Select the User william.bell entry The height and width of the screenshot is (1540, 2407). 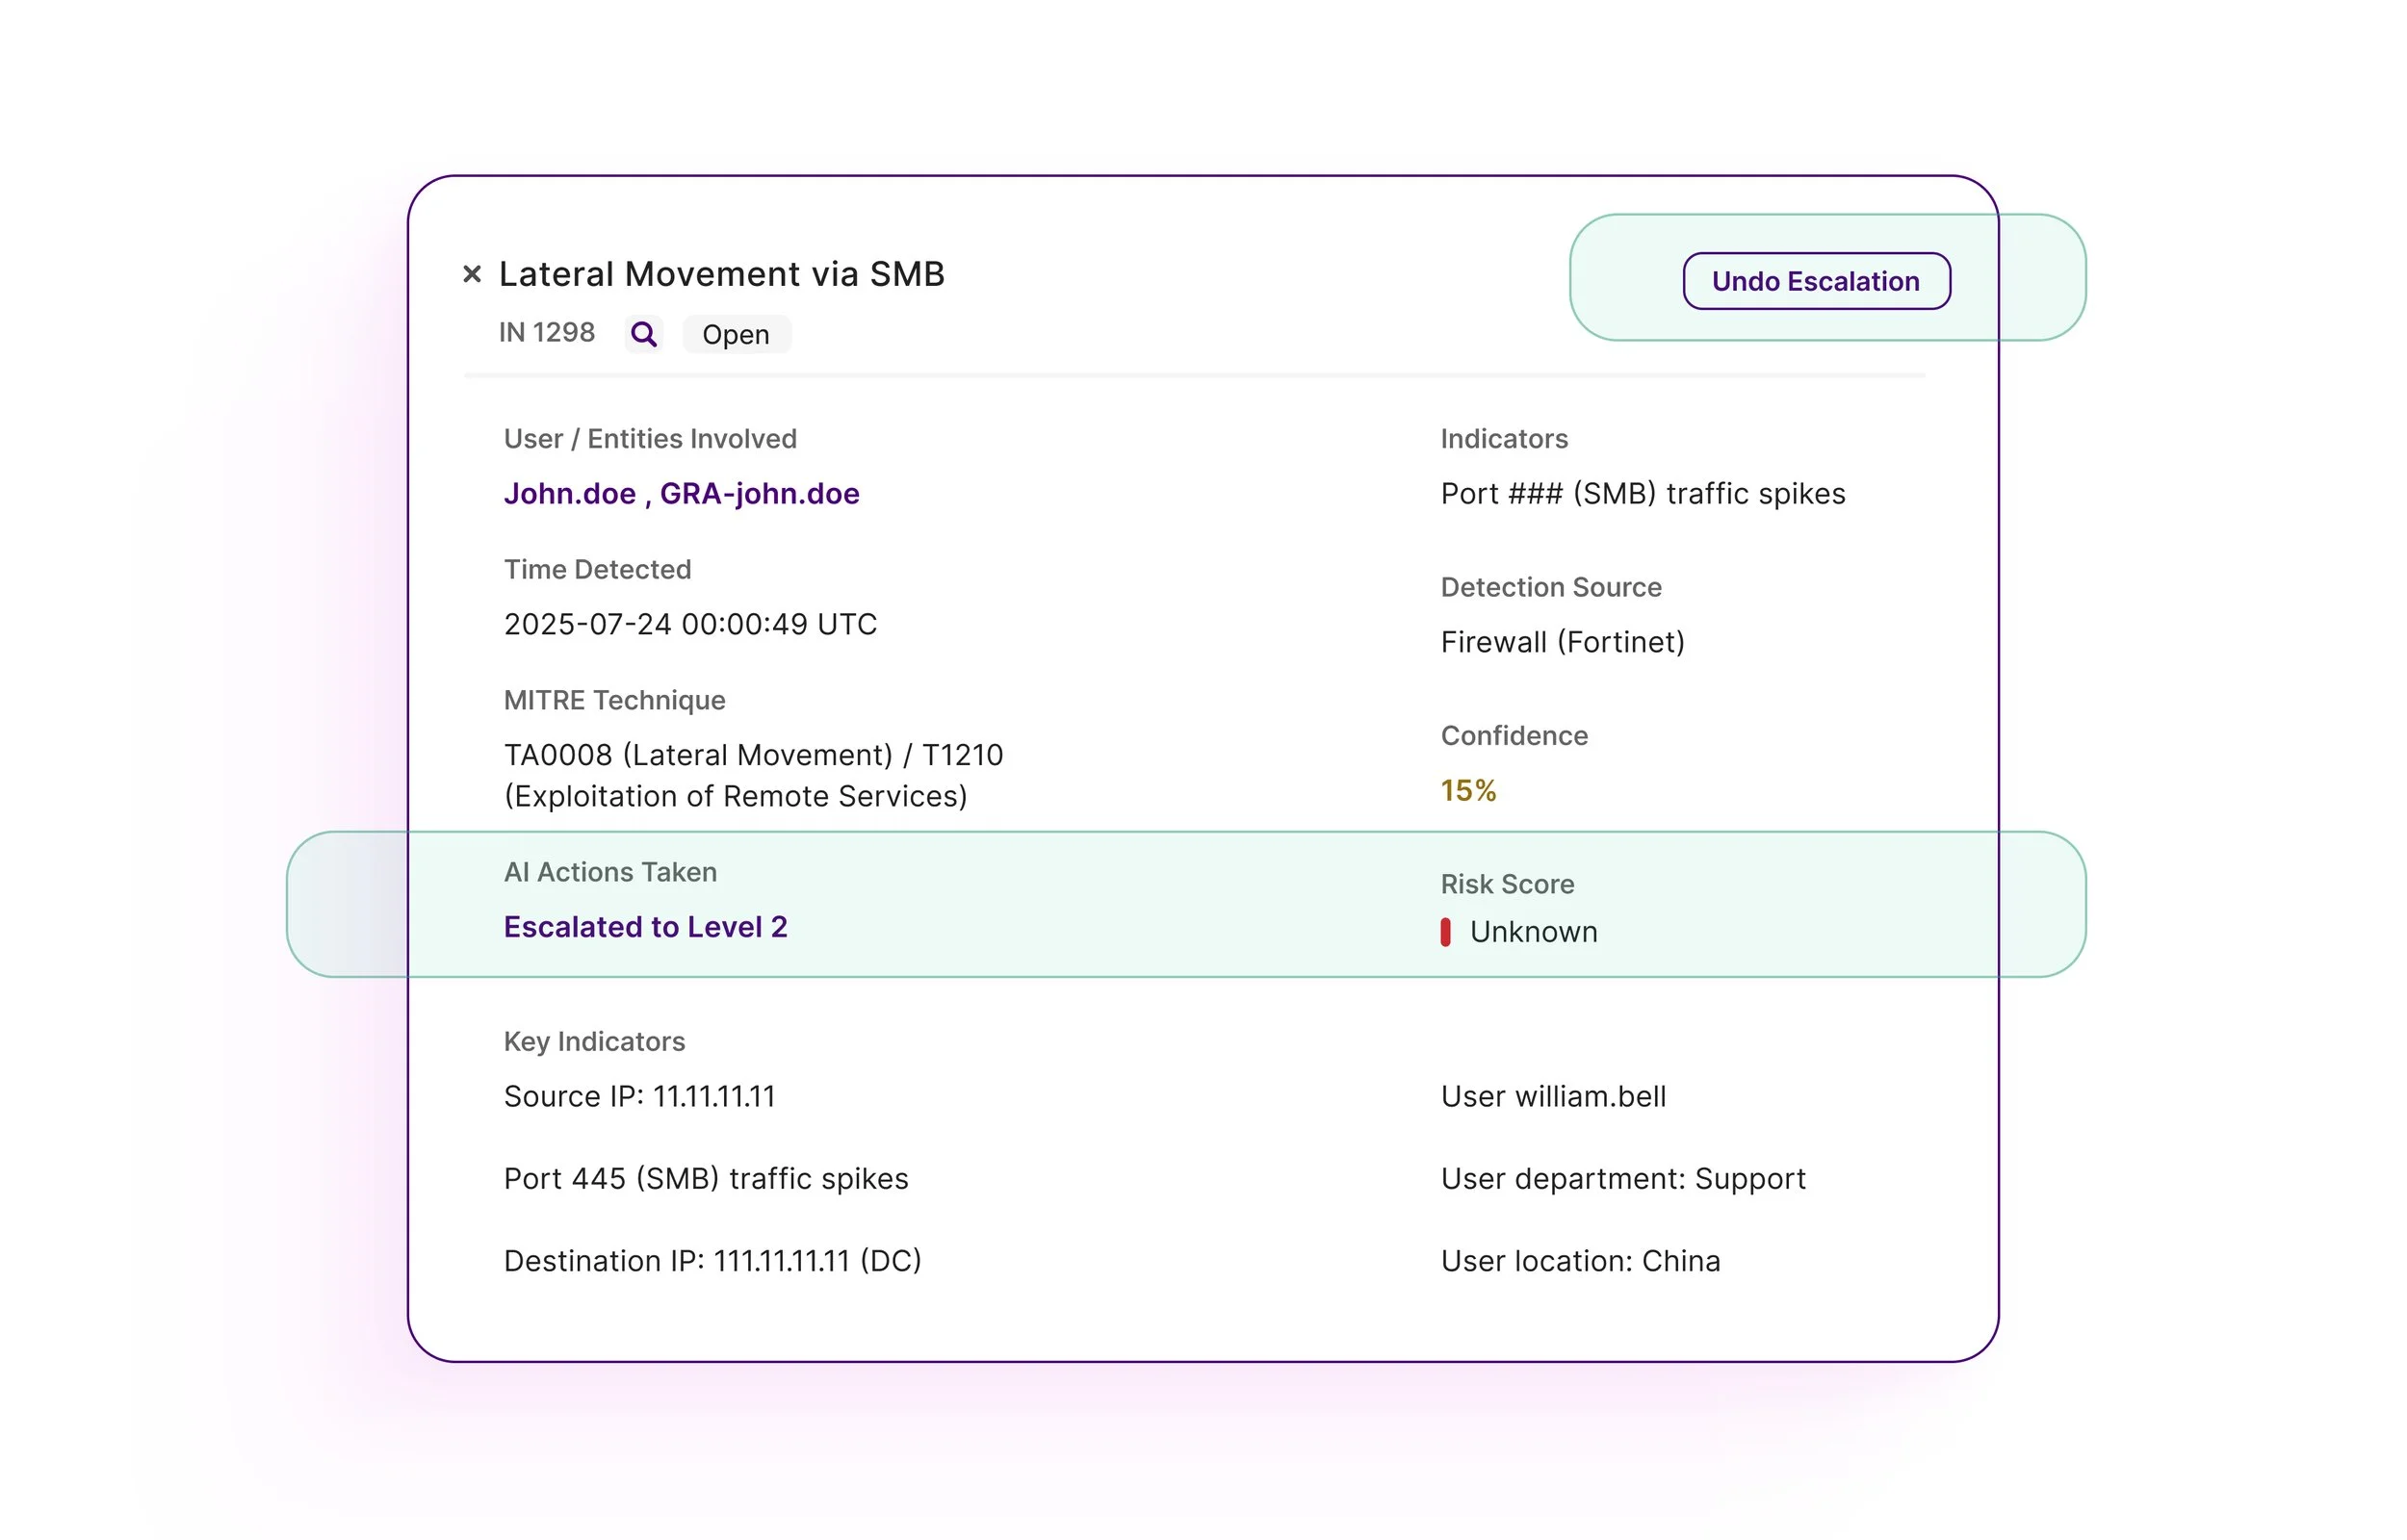point(1553,1096)
